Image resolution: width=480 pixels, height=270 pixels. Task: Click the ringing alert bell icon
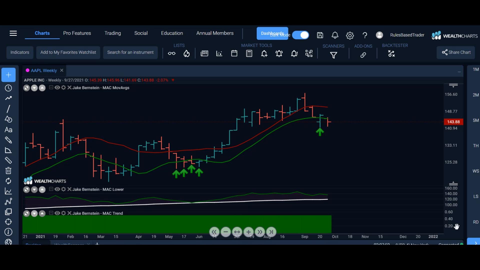pos(279,53)
